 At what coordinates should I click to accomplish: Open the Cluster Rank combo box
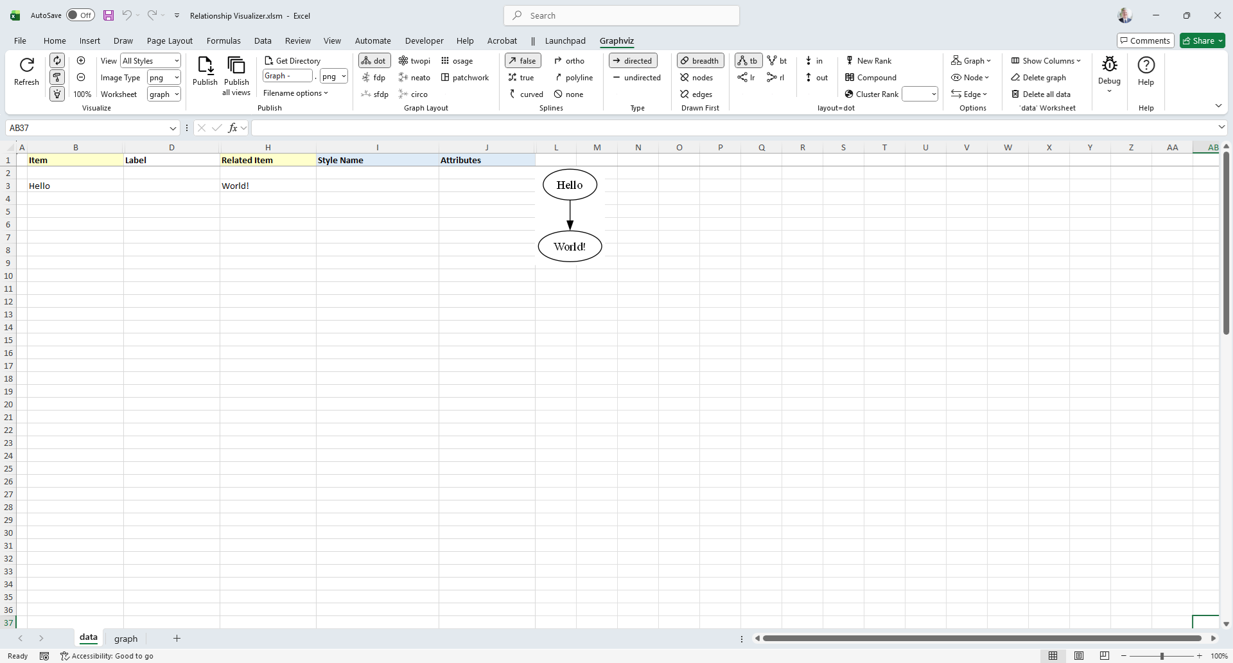[x=920, y=94]
